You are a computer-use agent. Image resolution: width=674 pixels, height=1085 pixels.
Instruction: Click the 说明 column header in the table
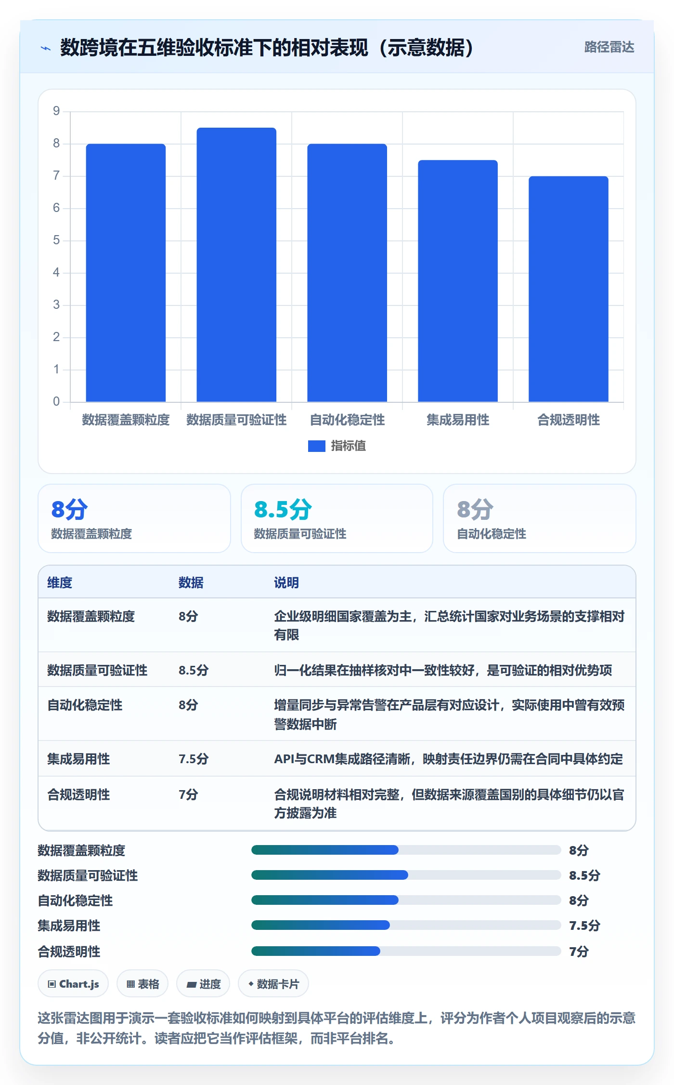pos(286,582)
